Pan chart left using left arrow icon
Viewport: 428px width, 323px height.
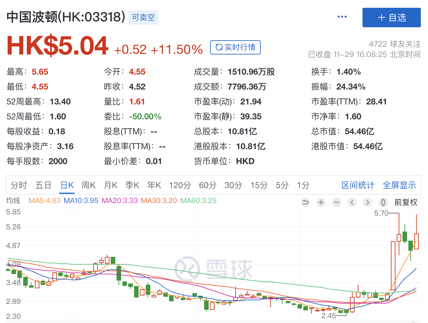pyautogui.click(x=352, y=202)
